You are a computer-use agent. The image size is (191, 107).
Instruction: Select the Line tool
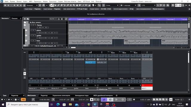tap(83, 5)
